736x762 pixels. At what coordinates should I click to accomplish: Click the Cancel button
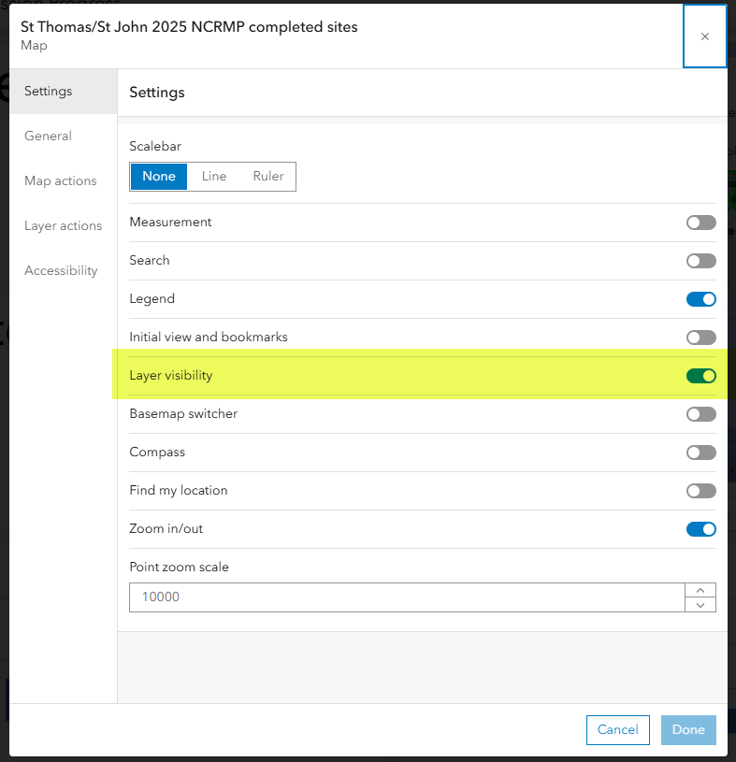617,730
